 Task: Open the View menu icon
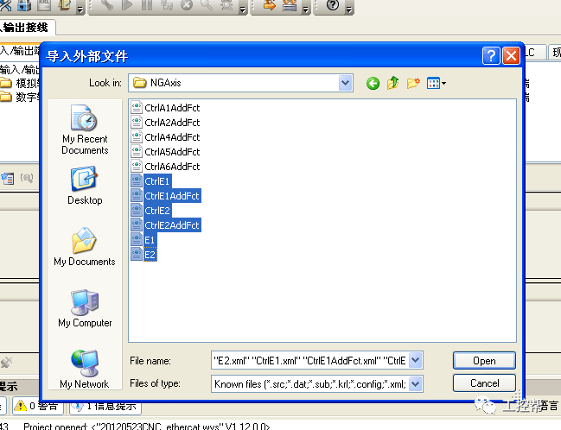pos(436,83)
